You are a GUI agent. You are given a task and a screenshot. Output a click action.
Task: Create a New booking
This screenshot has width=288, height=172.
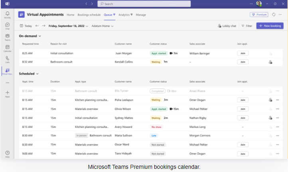[x=270, y=26]
